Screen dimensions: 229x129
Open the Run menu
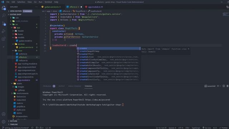pos(40,2)
